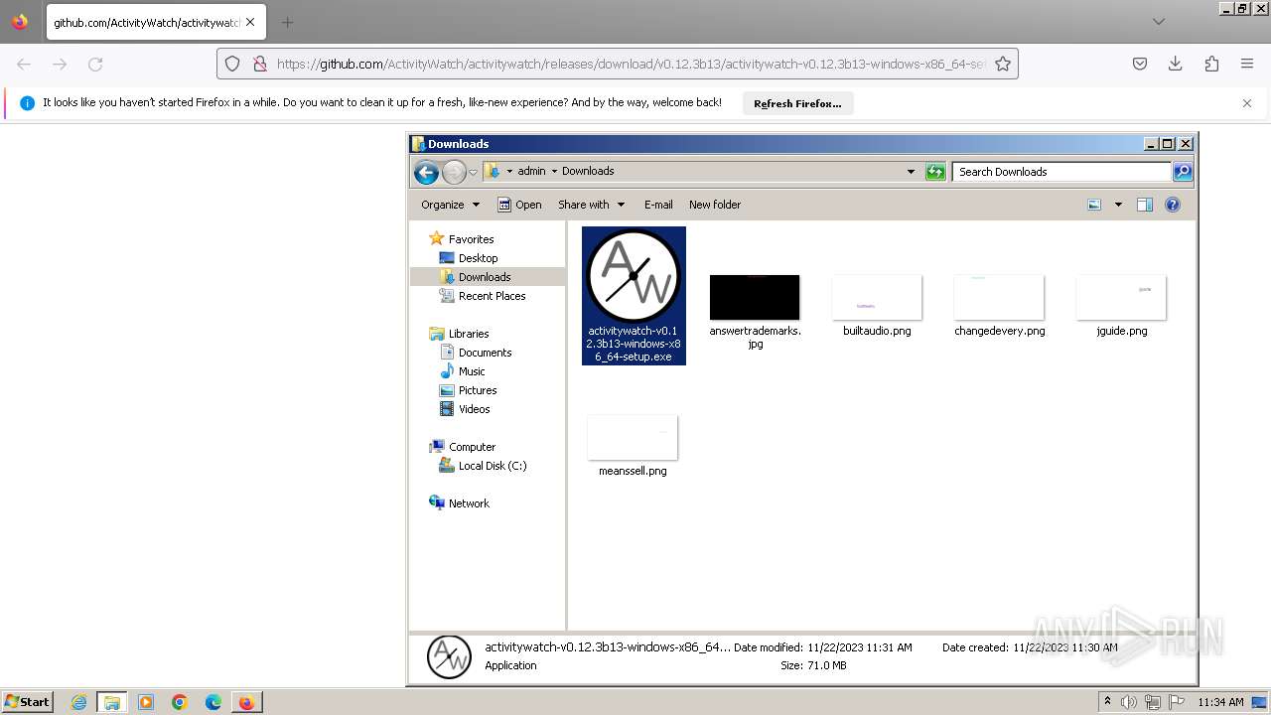Open Firefox application menu
The width and height of the screenshot is (1271, 715).
click(x=1247, y=64)
